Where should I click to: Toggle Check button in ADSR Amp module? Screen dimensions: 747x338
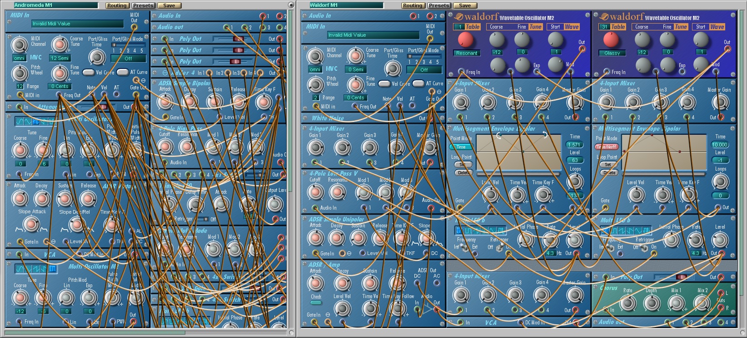[316, 303]
